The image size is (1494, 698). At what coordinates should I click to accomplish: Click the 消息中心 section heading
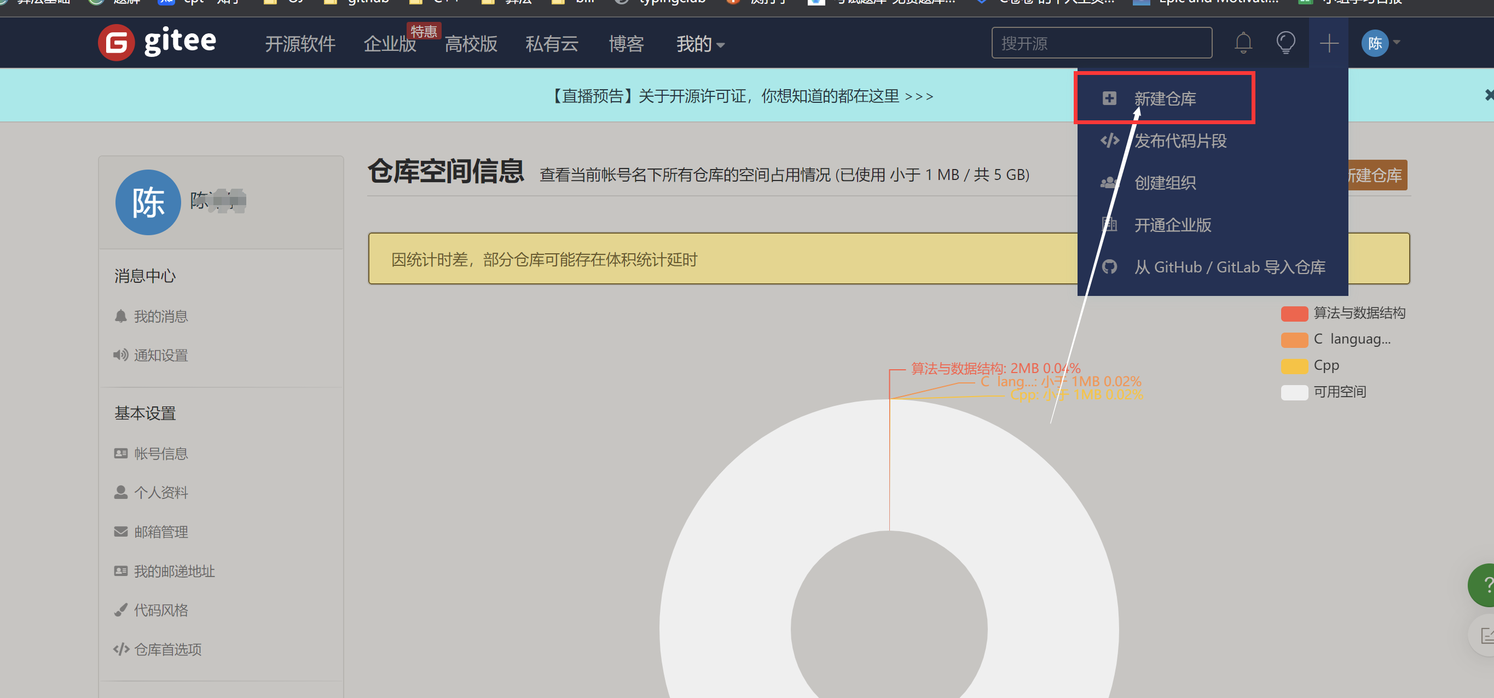pyautogui.click(x=144, y=276)
